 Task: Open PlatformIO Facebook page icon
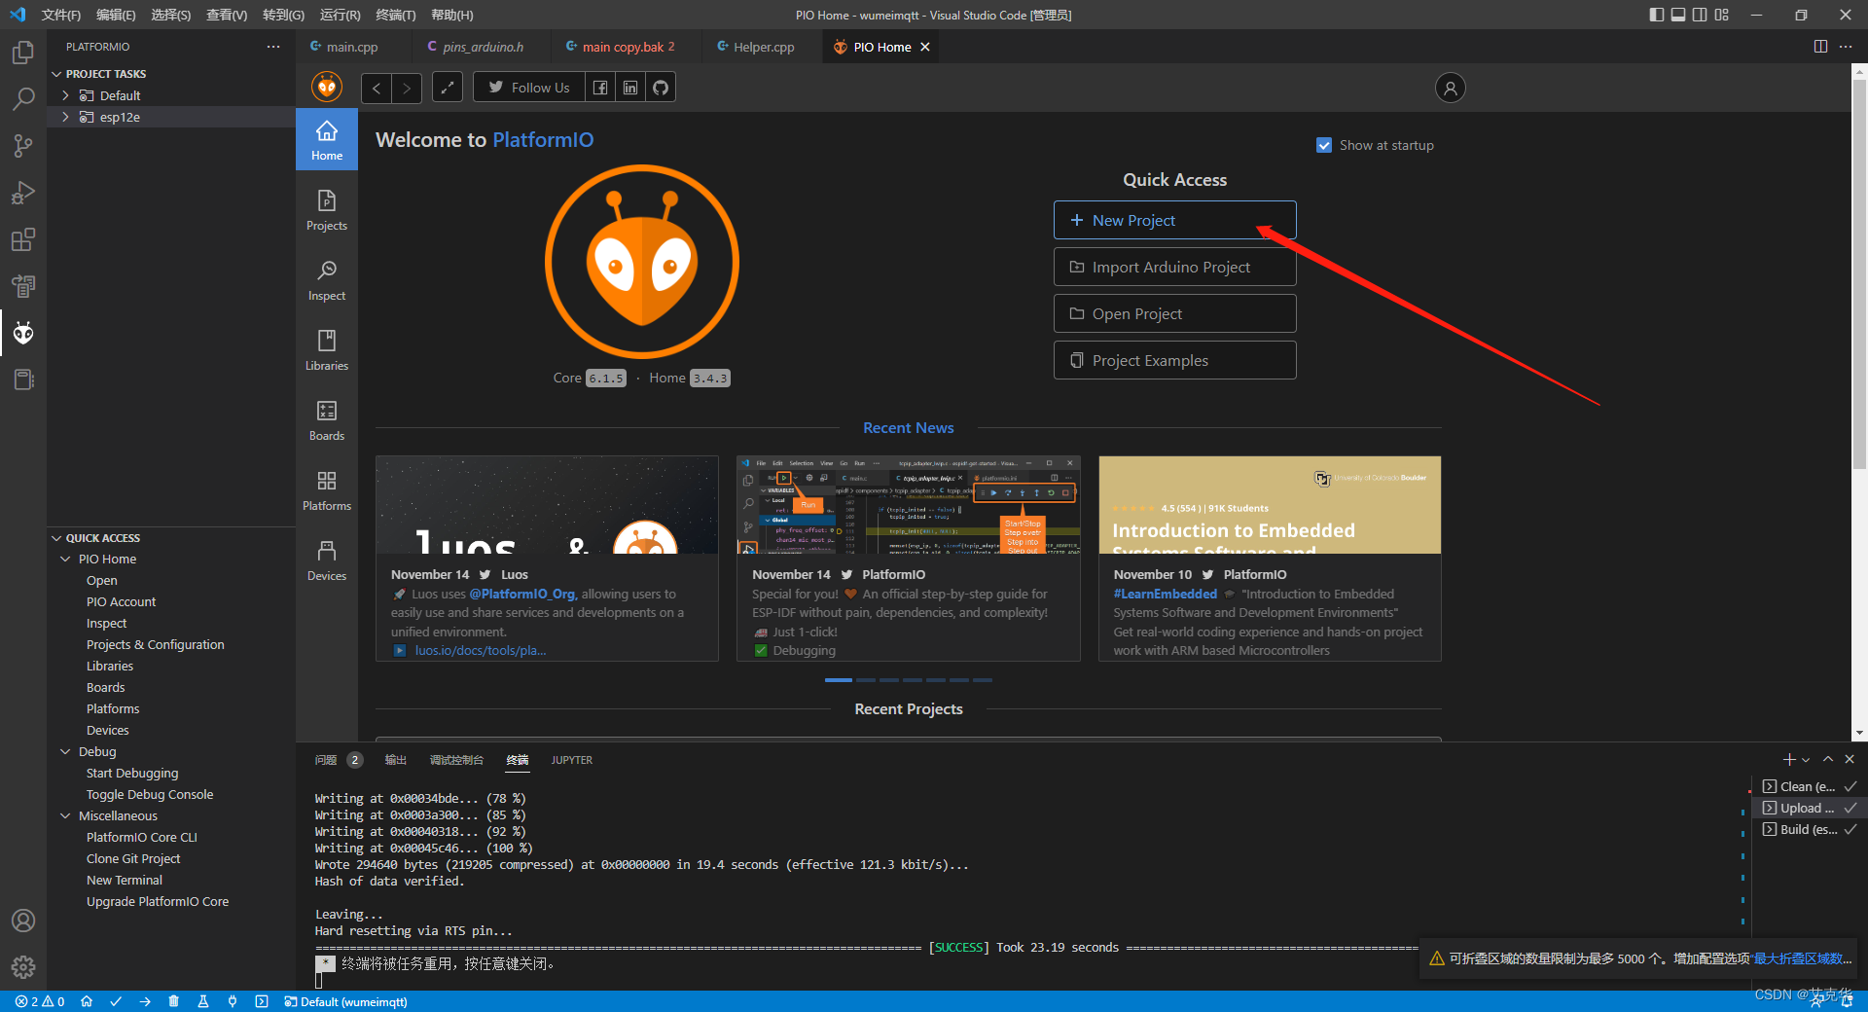point(600,88)
